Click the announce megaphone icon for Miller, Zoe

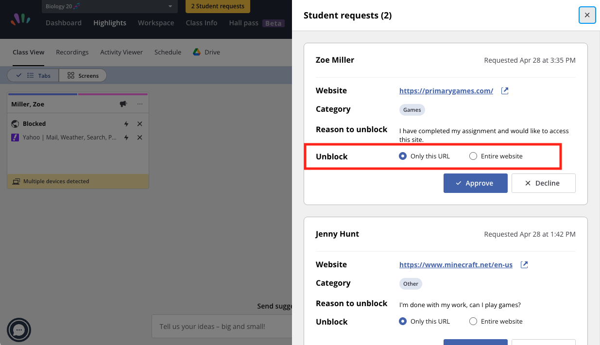click(x=123, y=104)
